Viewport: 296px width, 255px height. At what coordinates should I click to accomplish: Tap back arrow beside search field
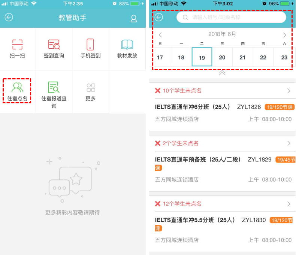(x=159, y=17)
